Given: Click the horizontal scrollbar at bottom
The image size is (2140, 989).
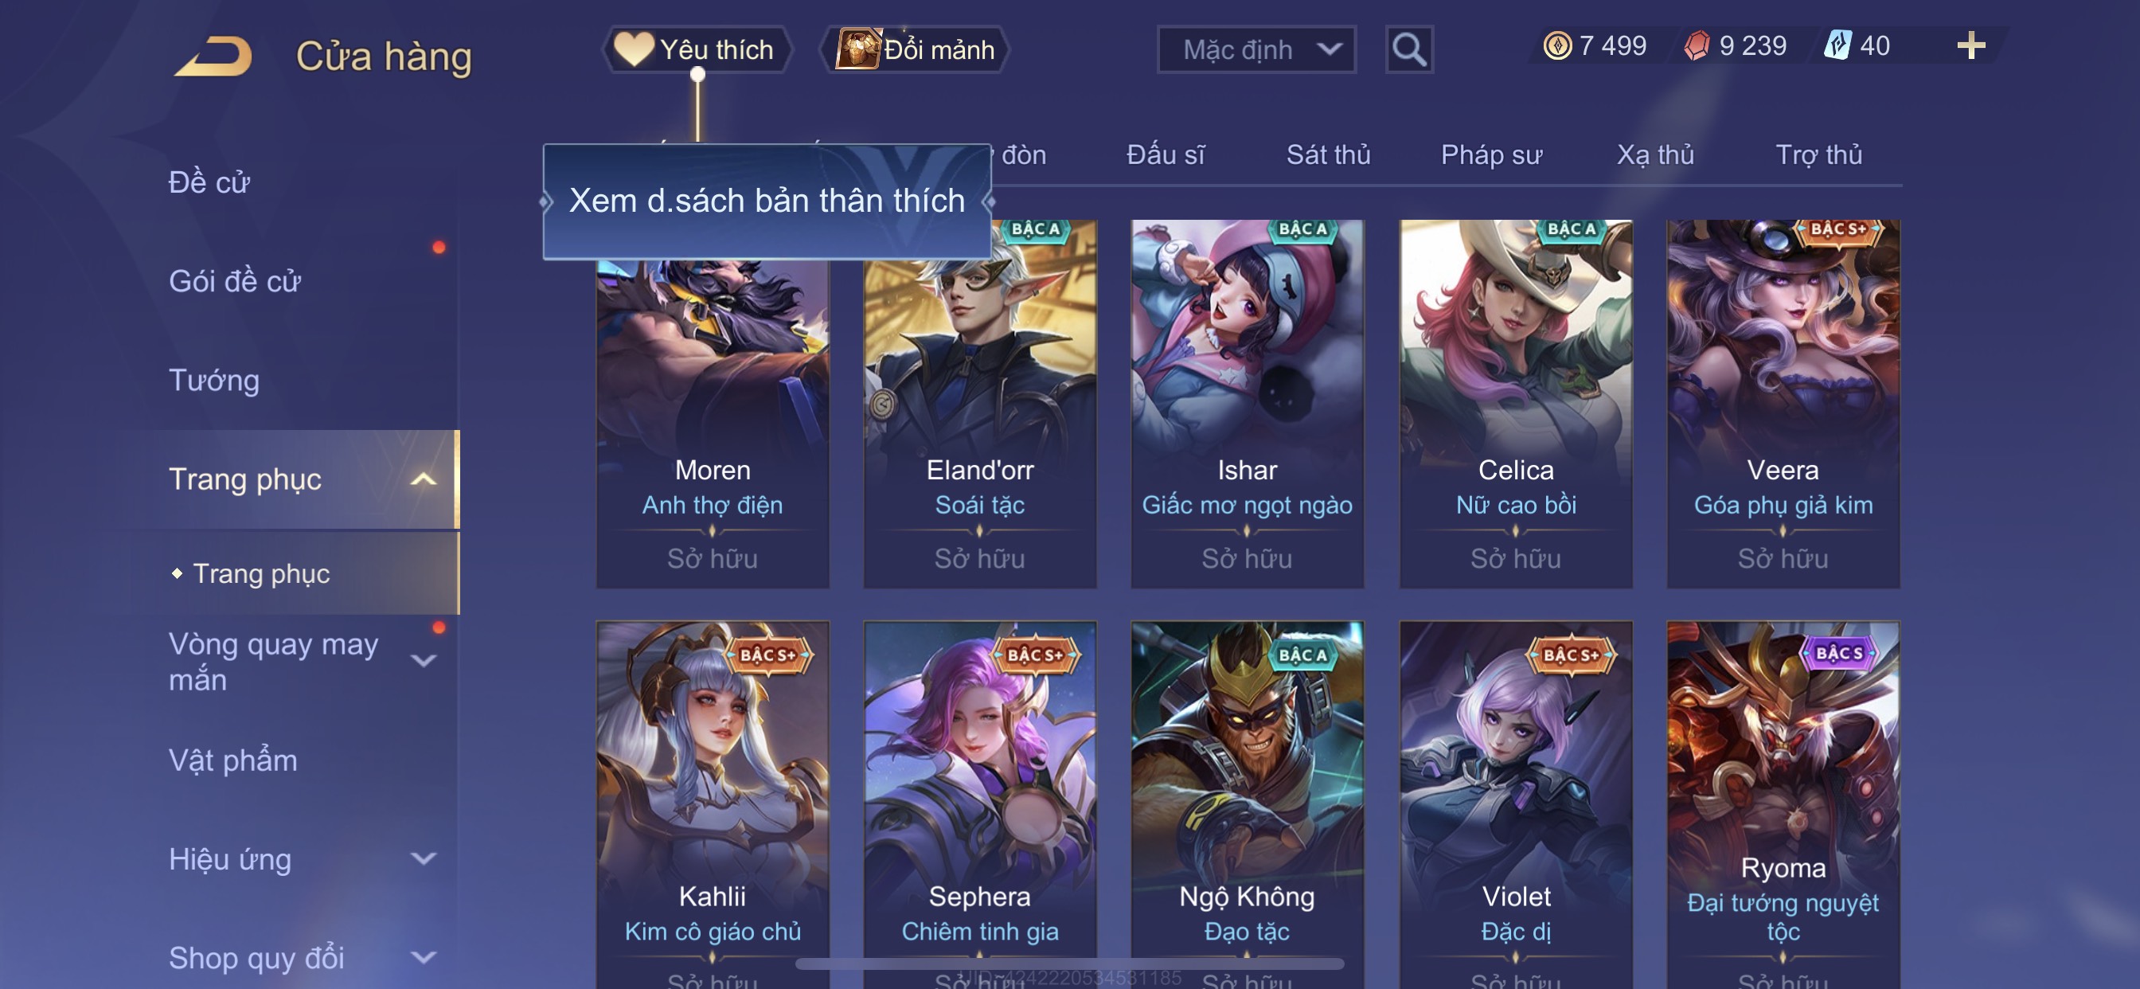Looking at the screenshot, I should click(x=1070, y=964).
